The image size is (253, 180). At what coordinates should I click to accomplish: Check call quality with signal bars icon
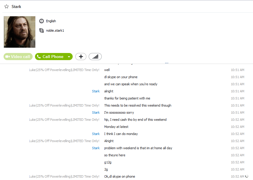pyautogui.click(x=95, y=57)
